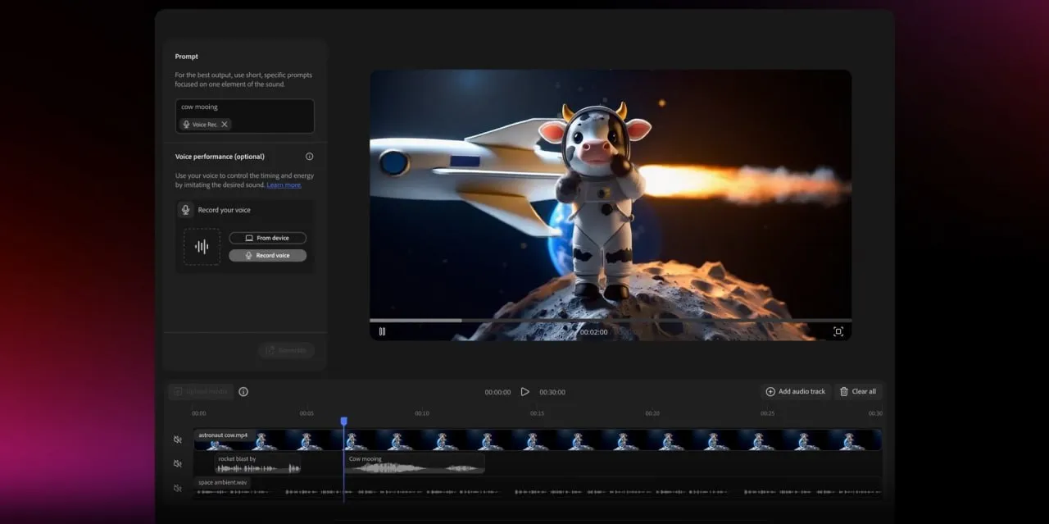Remove the Voice Rec. chip with its X
The height and width of the screenshot is (524, 1049).
[x=223, y=124]
